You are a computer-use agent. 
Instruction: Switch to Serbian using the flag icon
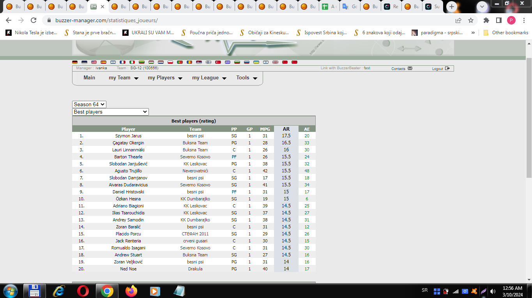(x=199, y=62)
